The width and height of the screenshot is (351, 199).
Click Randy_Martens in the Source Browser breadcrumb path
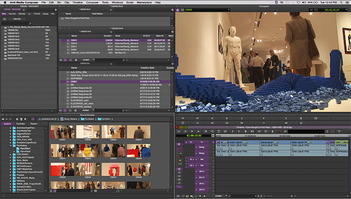(69, 119)
